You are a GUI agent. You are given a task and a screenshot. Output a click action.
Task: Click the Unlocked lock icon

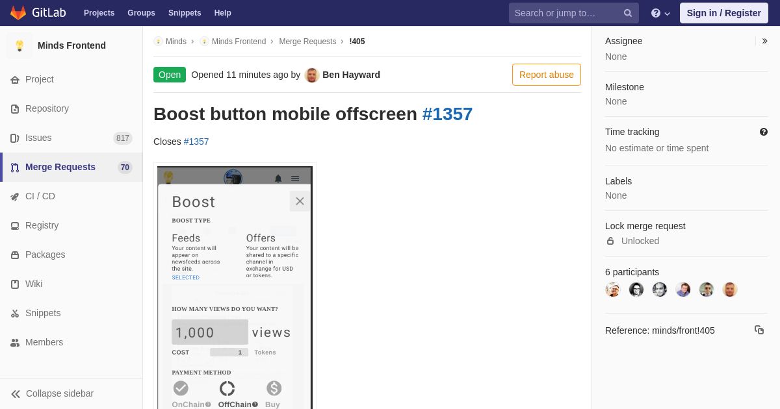point(610,241)
